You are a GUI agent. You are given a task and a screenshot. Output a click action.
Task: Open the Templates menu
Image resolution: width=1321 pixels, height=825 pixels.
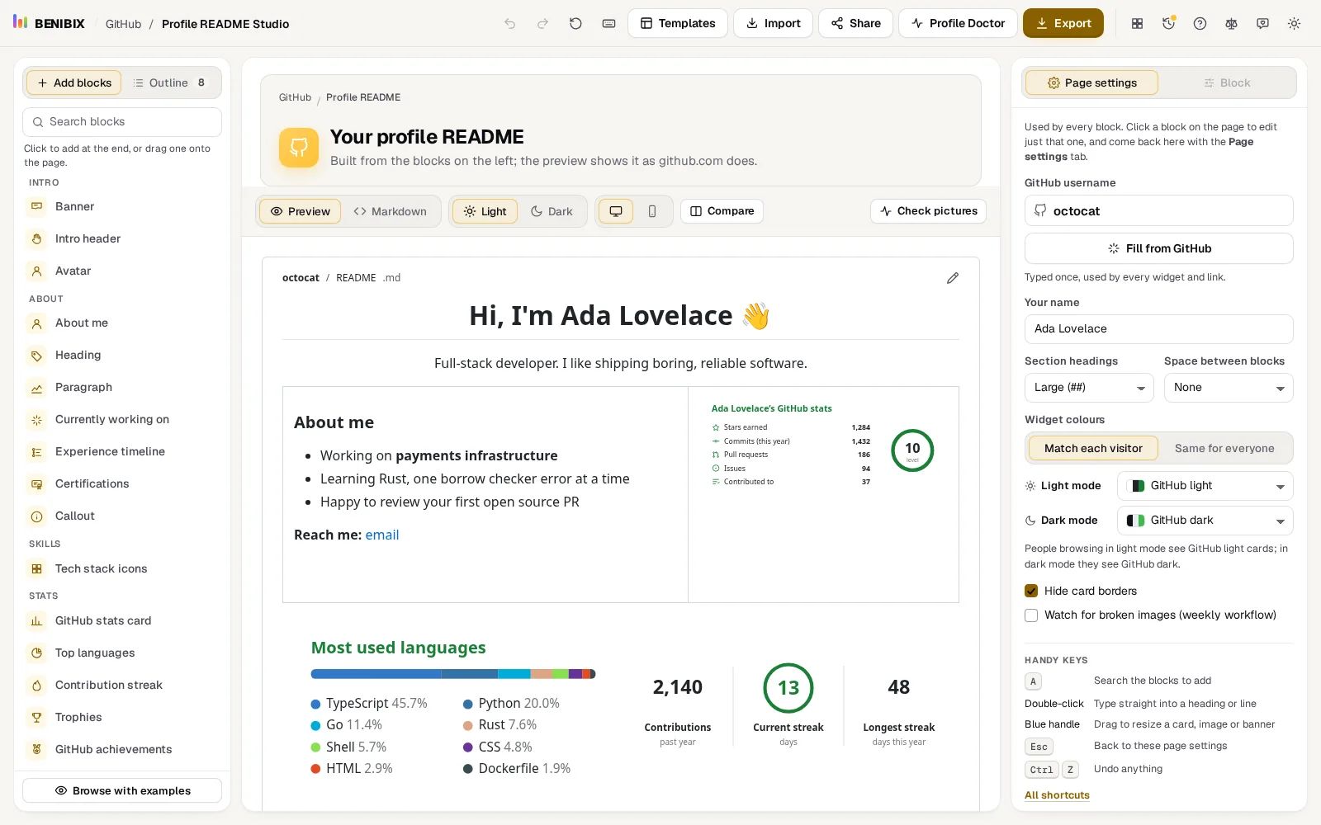pos(678,23)
